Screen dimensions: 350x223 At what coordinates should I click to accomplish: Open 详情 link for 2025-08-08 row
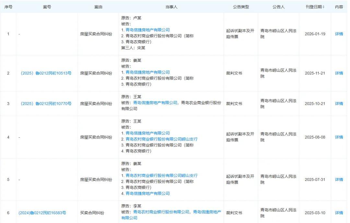point(339,137)
